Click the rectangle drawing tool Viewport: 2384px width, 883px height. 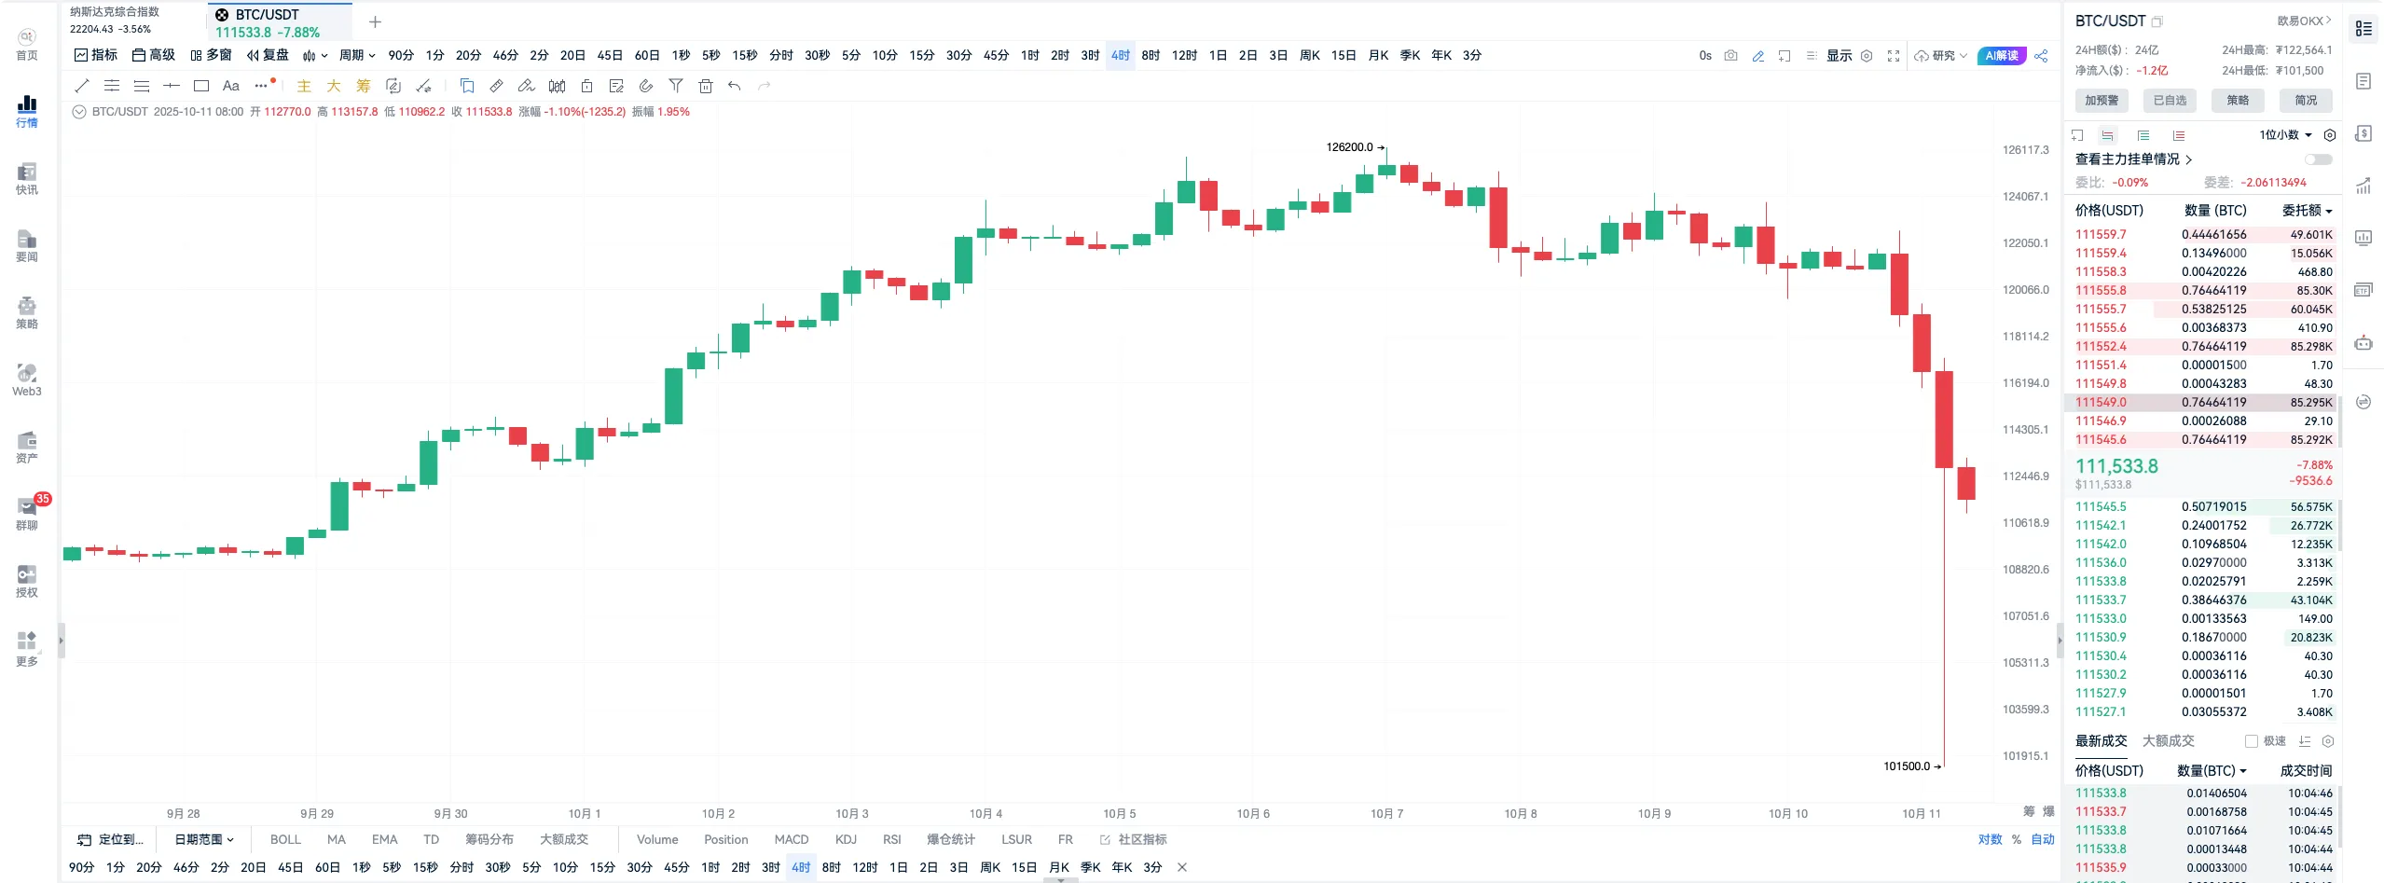(201, 86)
